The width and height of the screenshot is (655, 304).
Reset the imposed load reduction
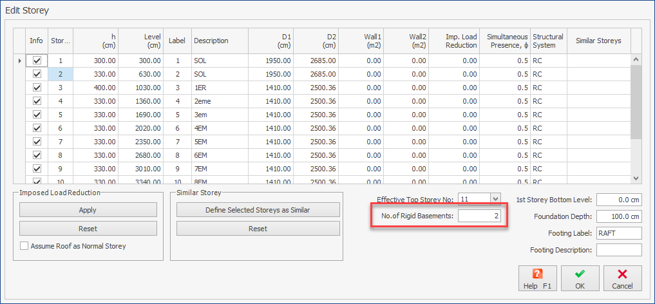click(88, 229)
